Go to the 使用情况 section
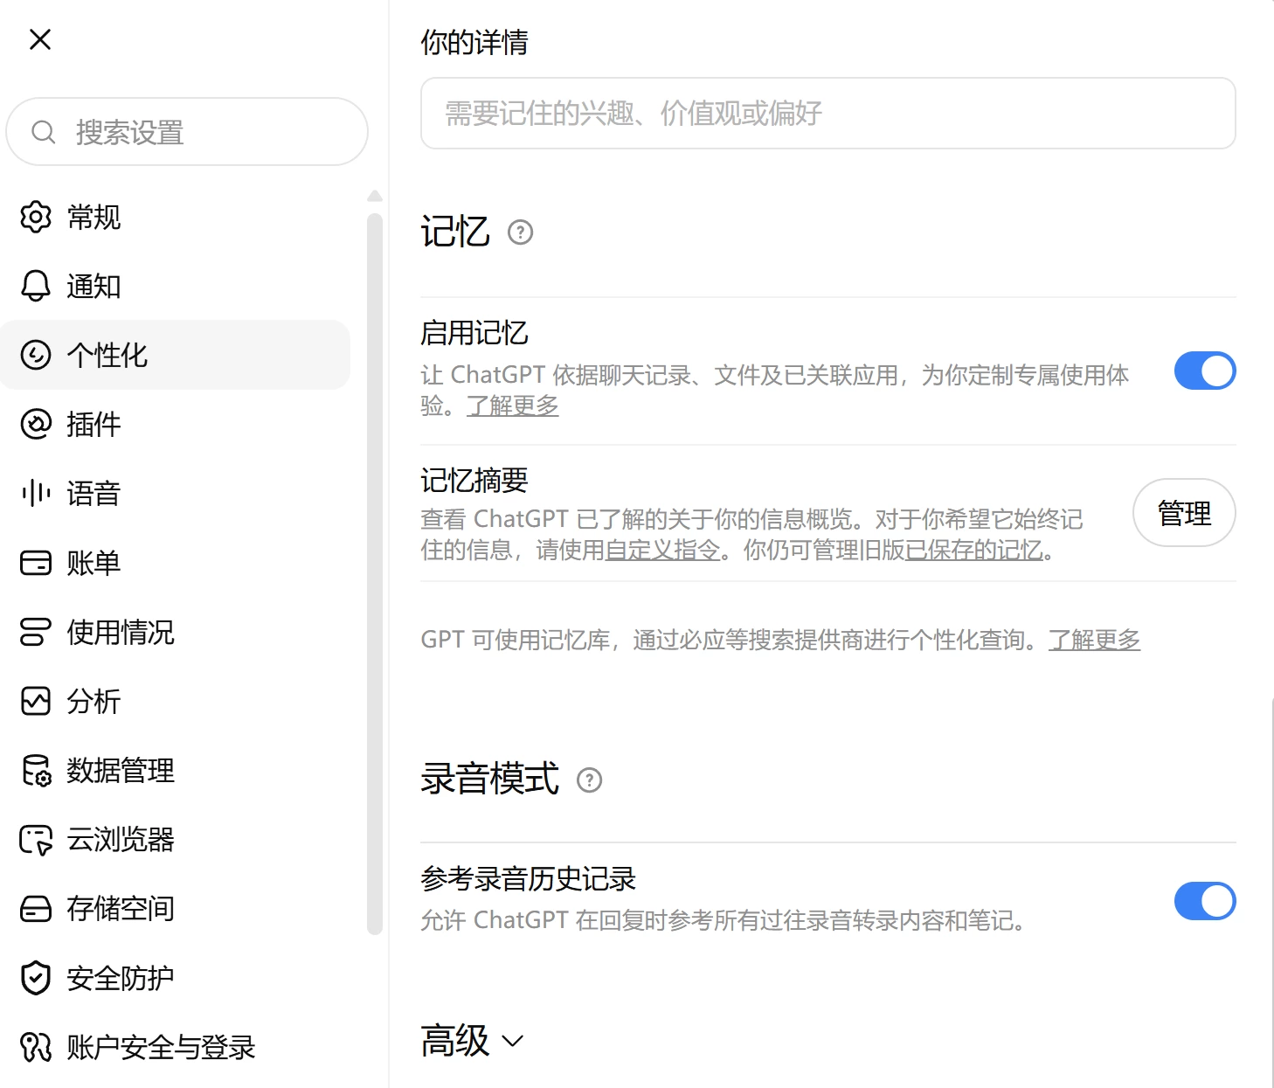The image size is (1274, 1088). click(x=175, y=632)
